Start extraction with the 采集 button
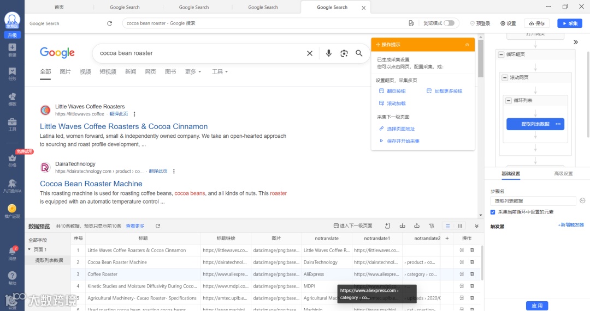The width and height of the screenshot is (590, 311). 570,23
